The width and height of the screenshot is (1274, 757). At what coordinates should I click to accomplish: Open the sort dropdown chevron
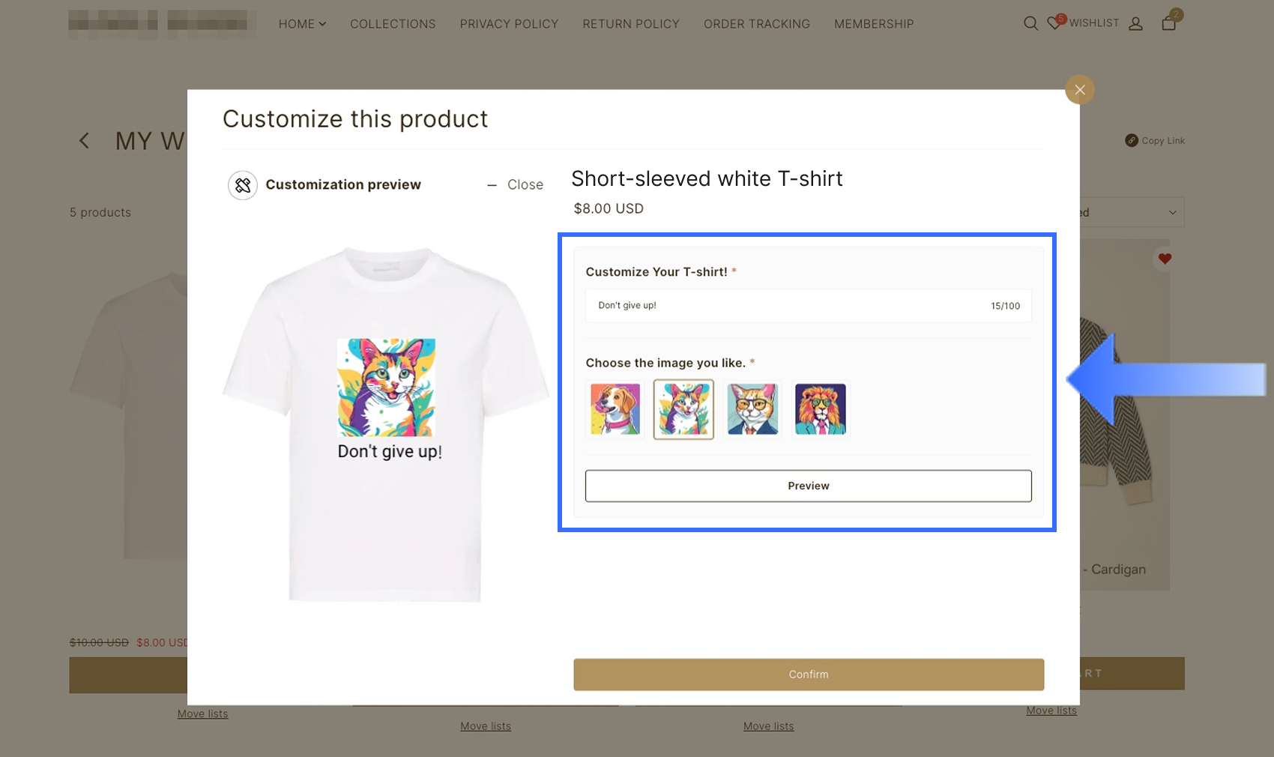[x=1173, y=213]
